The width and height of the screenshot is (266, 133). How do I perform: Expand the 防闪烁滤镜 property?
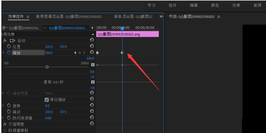click(3, 118)
